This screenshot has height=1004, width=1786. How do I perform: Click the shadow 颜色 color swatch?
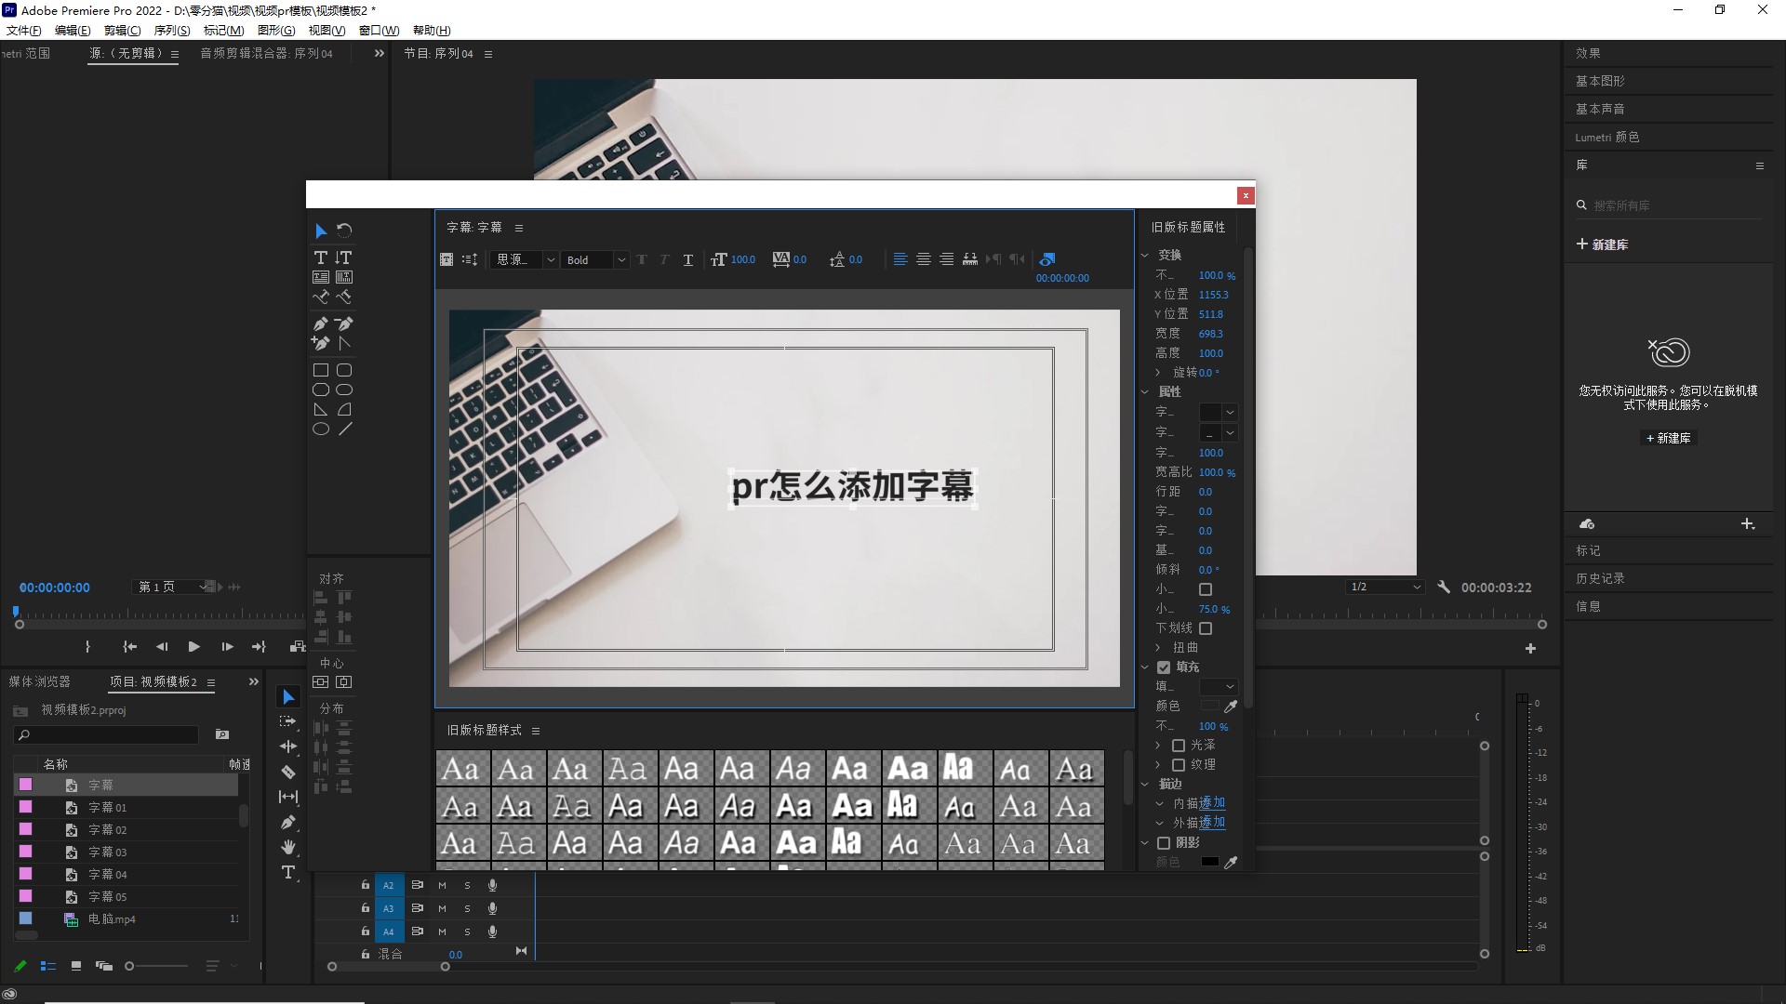[1209, 862]
